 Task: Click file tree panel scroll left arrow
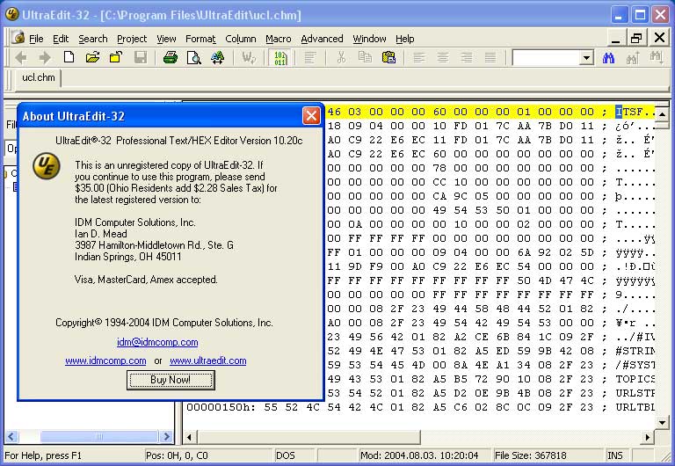tap(11, 436)
